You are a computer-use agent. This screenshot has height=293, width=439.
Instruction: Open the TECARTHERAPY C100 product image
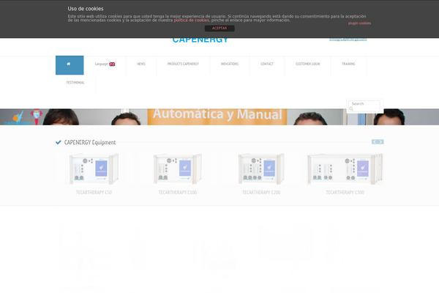coord(178,168)
